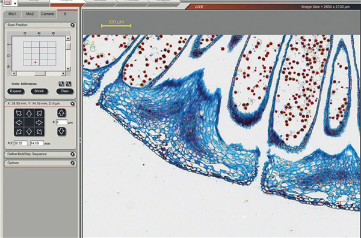The width and height of the screenshot is (361, 238).
Task: Move stage diagonally up-left
Action: (19, 113)
